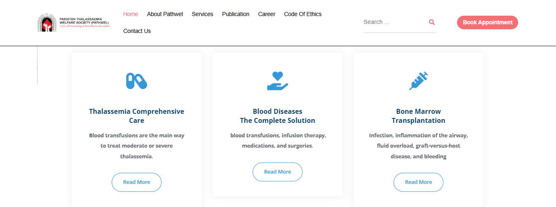Open the Home menu item
The image size is (556, 207).
(131, 14)
